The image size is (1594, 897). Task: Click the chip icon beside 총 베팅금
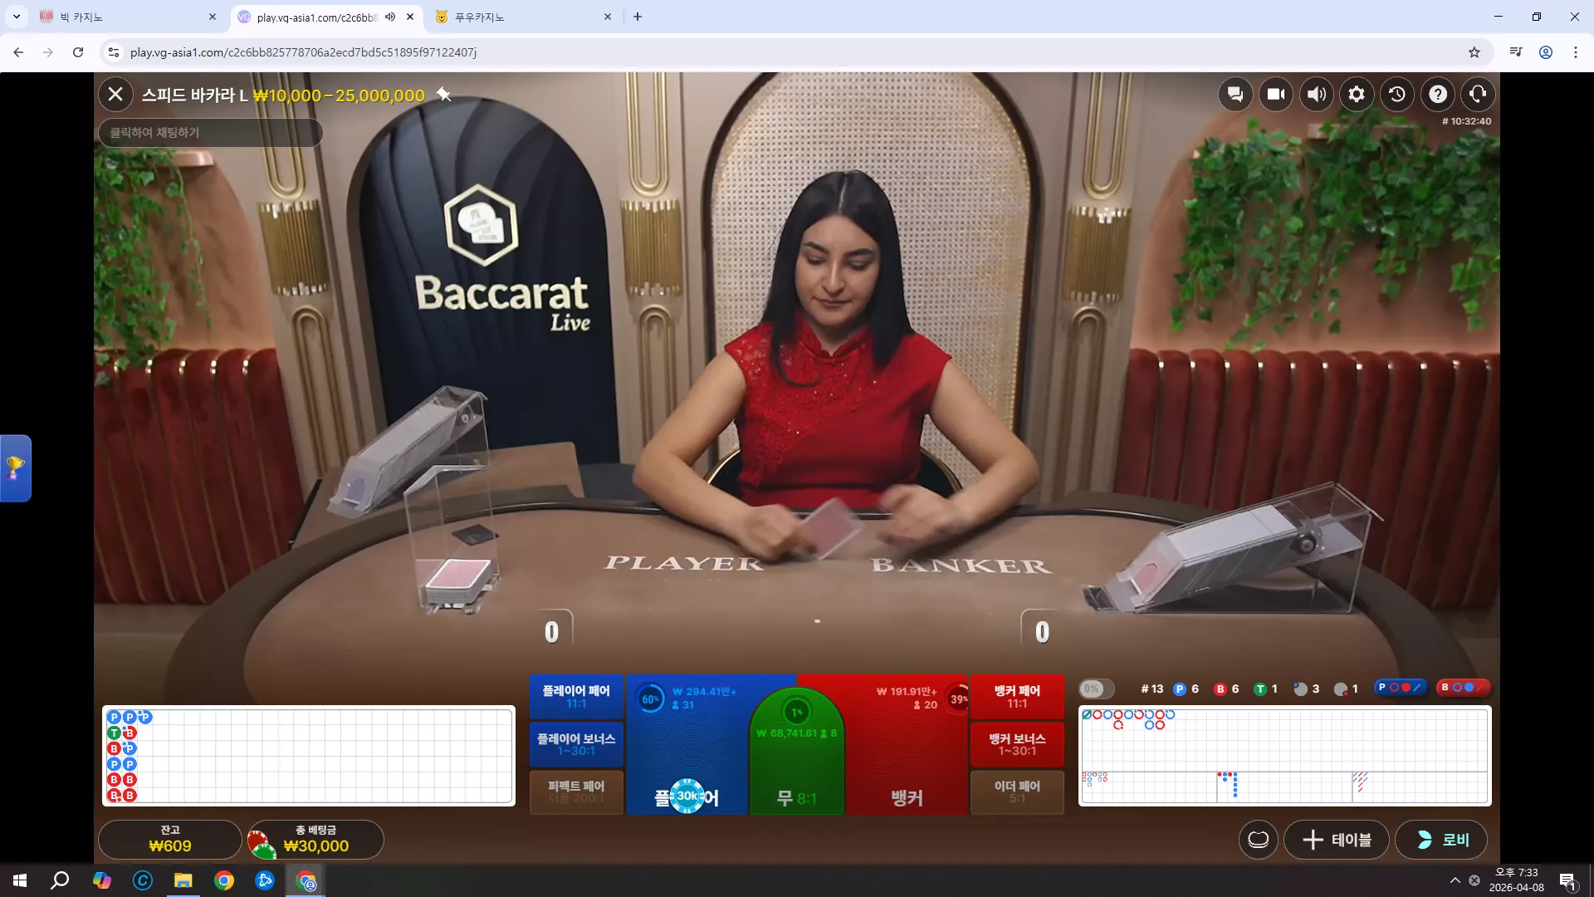(x=262, y=844)
